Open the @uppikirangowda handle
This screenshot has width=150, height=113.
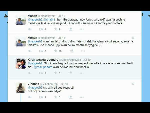pos(70,60)
